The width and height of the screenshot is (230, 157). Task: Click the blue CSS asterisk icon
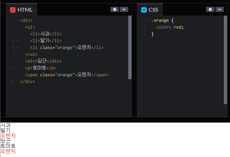tap(144, 10)
